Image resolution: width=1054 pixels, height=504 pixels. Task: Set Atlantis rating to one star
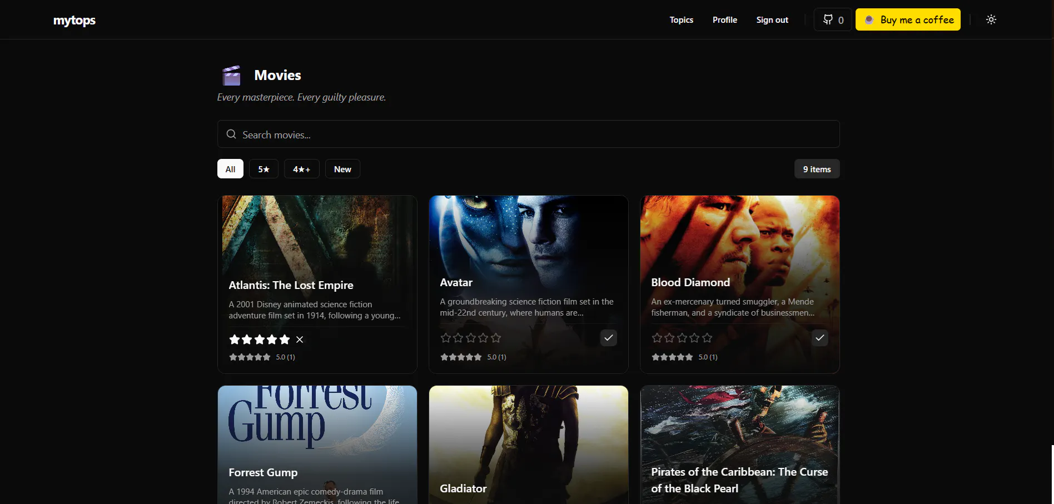235,340
